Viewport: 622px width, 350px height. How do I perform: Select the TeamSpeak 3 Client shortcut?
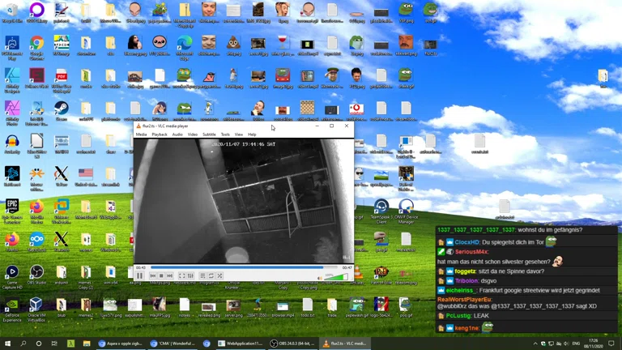point(381,211)
